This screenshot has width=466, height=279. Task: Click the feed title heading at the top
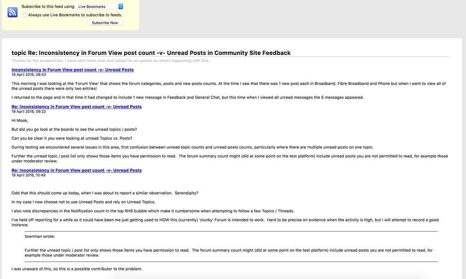point(151,53)
